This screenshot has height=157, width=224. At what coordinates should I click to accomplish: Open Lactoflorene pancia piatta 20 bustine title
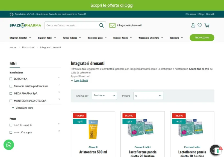point(143,154)
